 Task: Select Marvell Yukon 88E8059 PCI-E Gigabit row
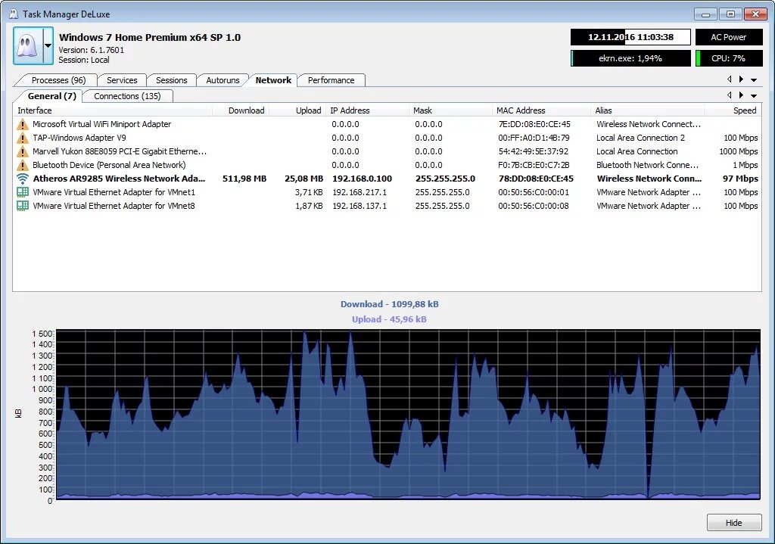click(387, 151)
